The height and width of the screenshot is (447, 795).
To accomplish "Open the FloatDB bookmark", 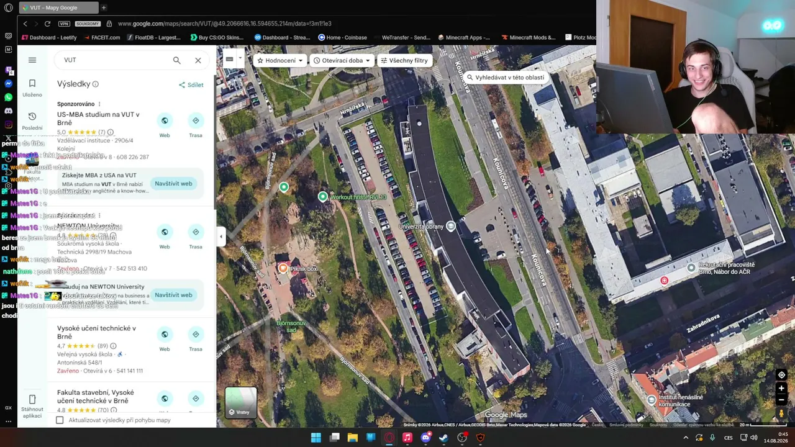I will pyautogui.click(x=153, y=37).
